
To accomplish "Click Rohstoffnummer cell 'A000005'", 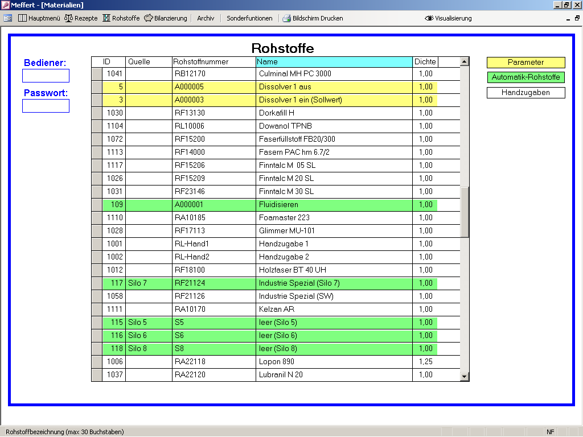I will 214,86.
